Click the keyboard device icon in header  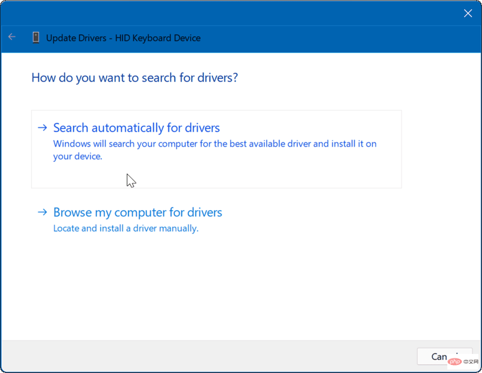[x=36, y=37]
